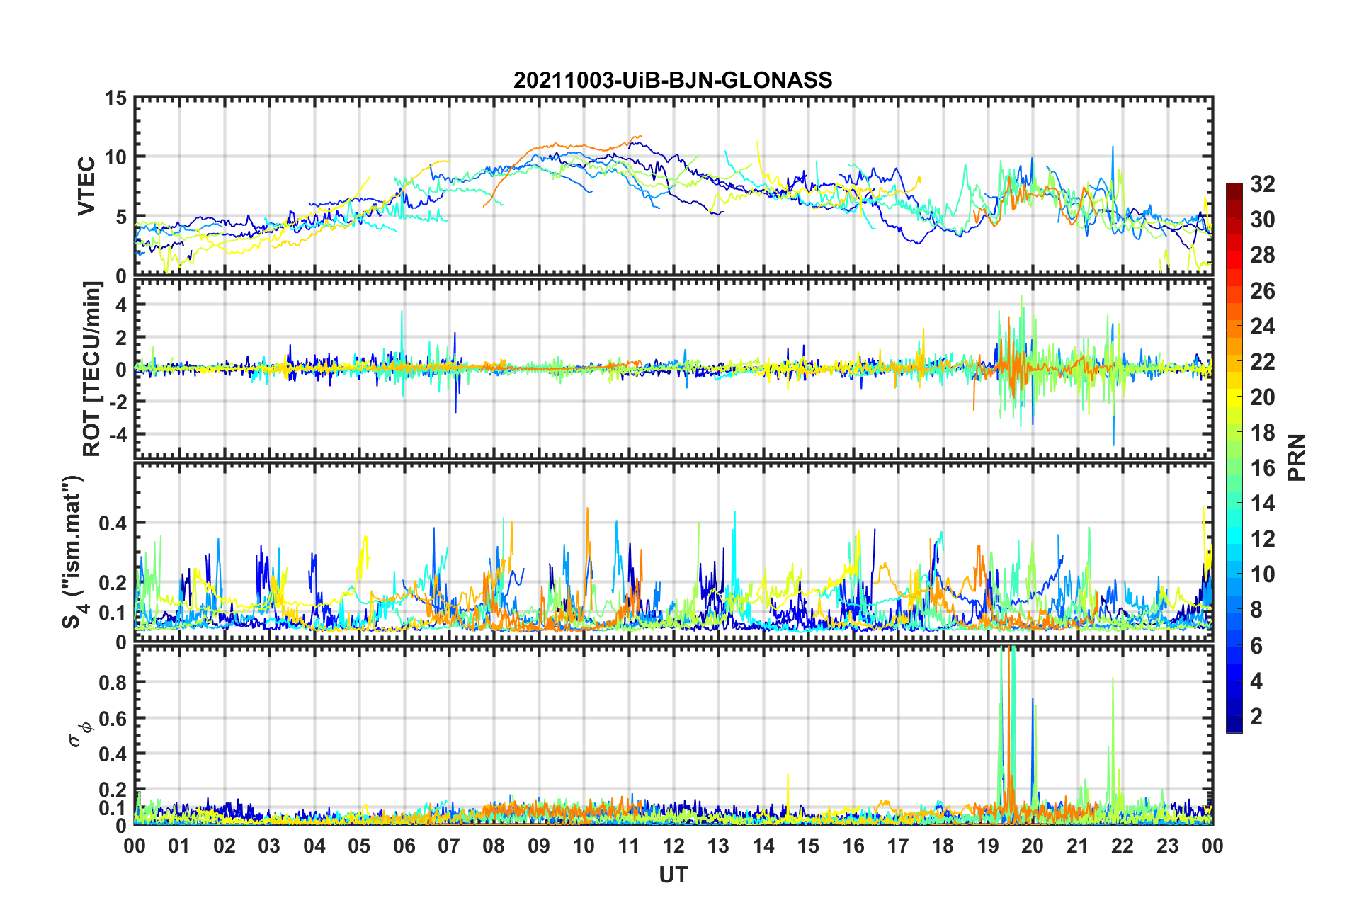Click the UT x-axis label

point(673,875)
